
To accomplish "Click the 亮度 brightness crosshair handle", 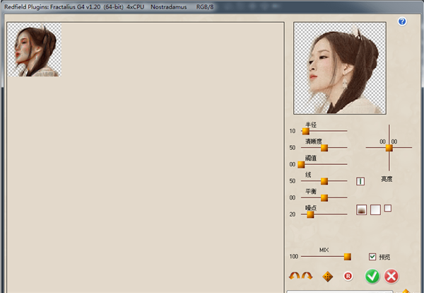I will point(389,147).
